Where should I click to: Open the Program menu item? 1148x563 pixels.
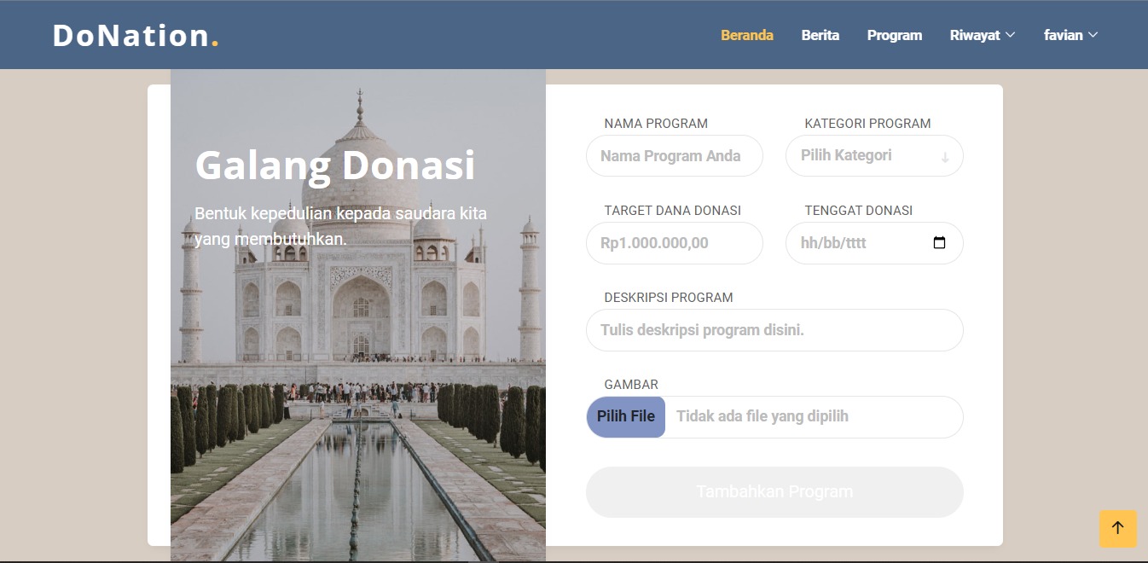coord(895,35)
